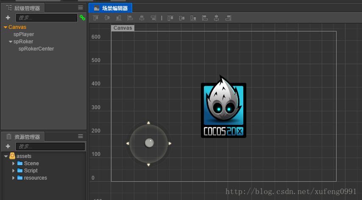Click the distribute by horizontal centers icon
Viewport: 362px width, 200px height.
[216, 18]
